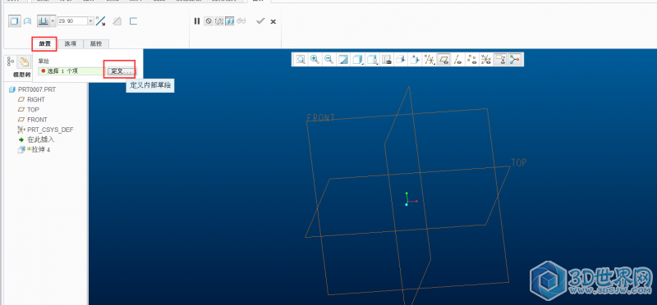Toggle the remove material icon

pos(117,21)
